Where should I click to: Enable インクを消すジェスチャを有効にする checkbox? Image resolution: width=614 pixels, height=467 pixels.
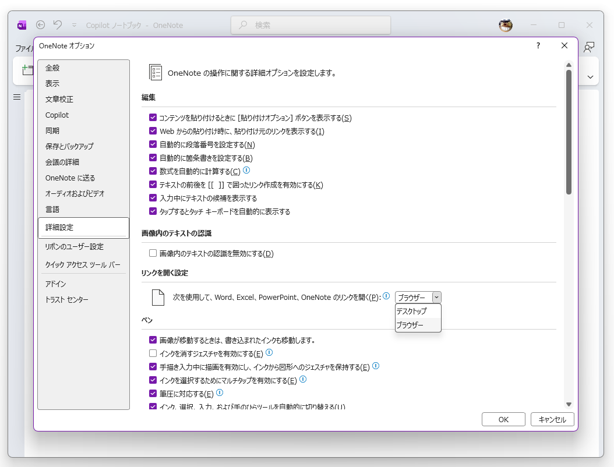coord(153,353)
